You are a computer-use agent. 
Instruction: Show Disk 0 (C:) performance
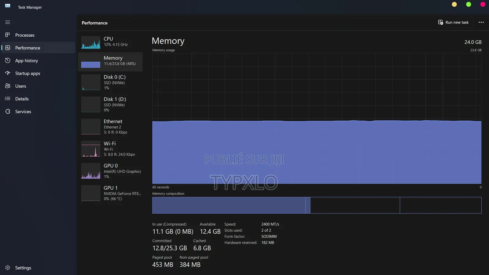click(x=110, y=82)
